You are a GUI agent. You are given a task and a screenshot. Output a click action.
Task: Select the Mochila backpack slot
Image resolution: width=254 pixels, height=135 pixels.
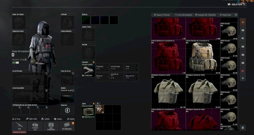[x=89, y=52]
